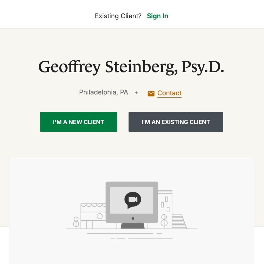The image size is (264, 264).
Task: Open the Contact link
Action: [x=169, y=93]
